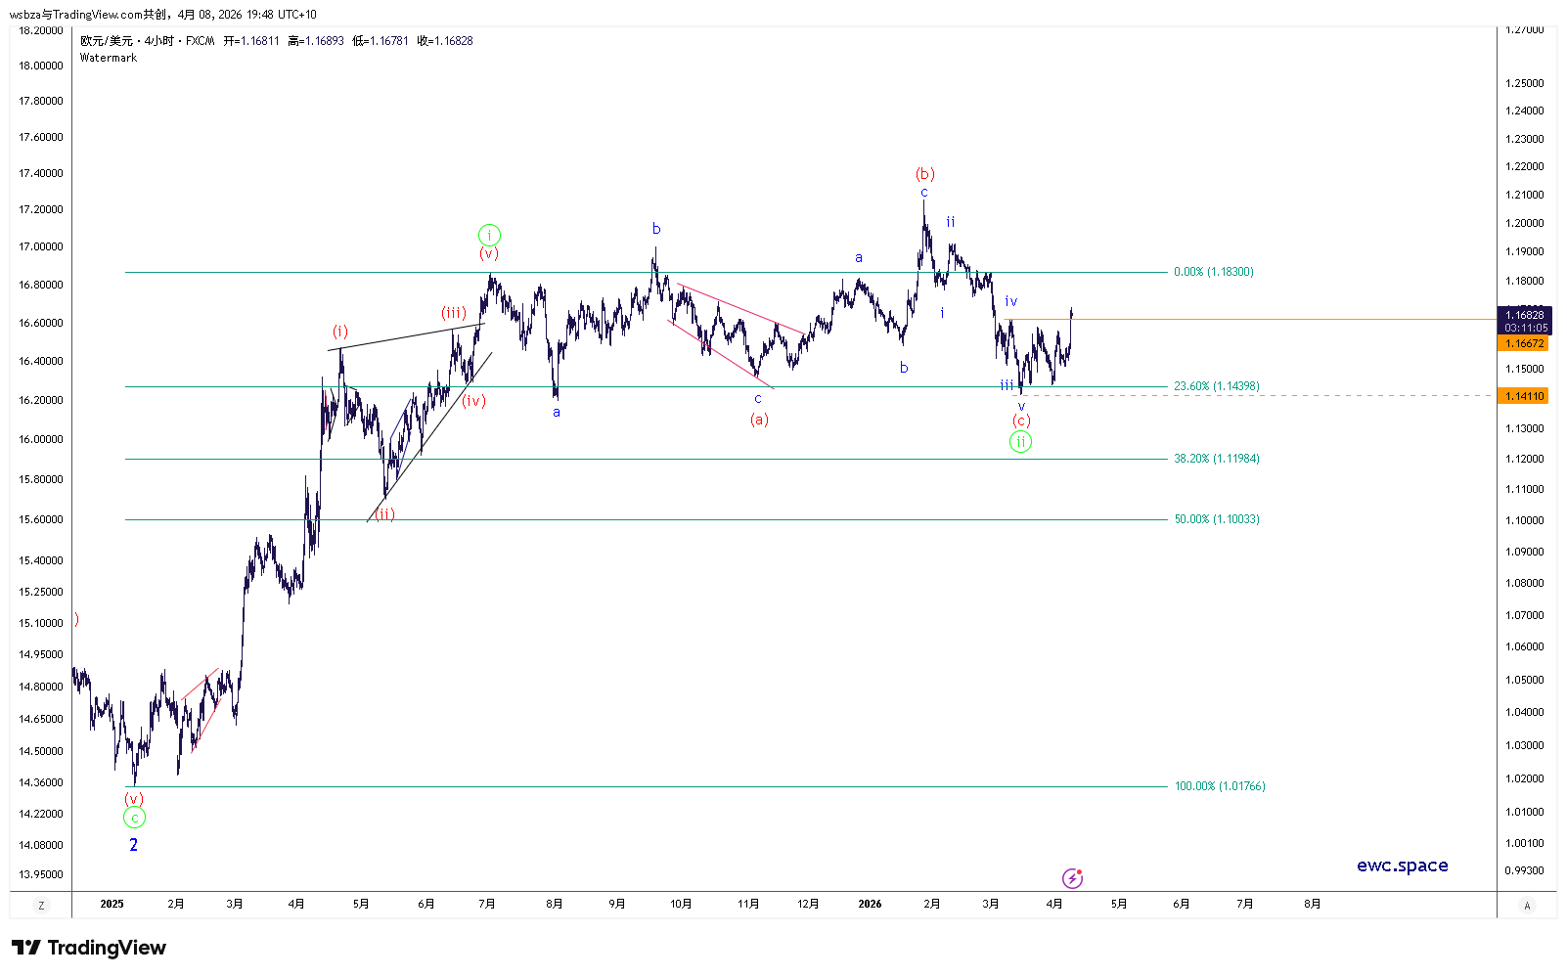
Task: Click the 2026 label on the time axis
Action: (870, 904)
